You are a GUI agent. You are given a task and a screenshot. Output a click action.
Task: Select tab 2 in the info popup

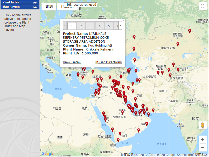click(81, 26)
